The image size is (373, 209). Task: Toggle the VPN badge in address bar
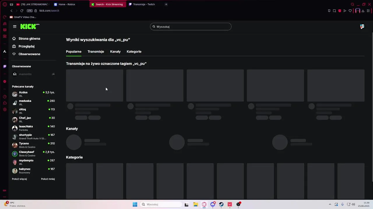point(29,11)
